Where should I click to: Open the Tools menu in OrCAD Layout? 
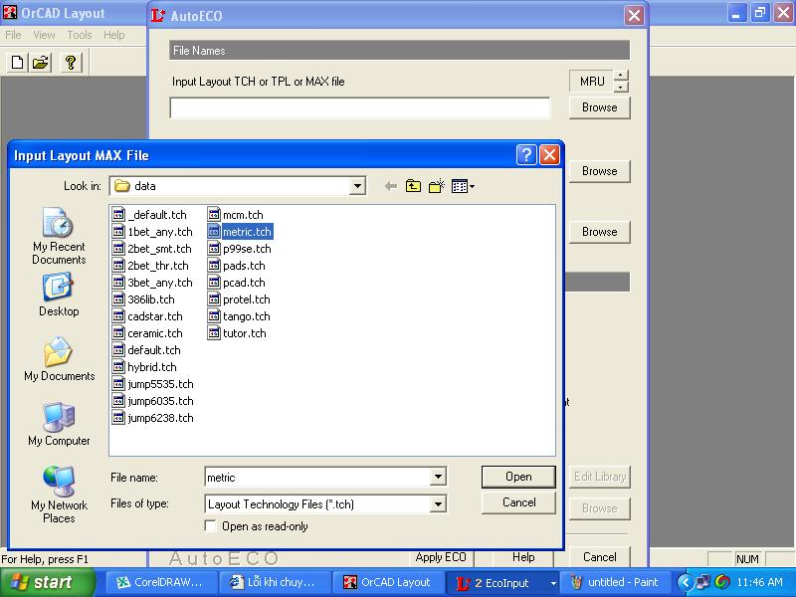point(80,35)
